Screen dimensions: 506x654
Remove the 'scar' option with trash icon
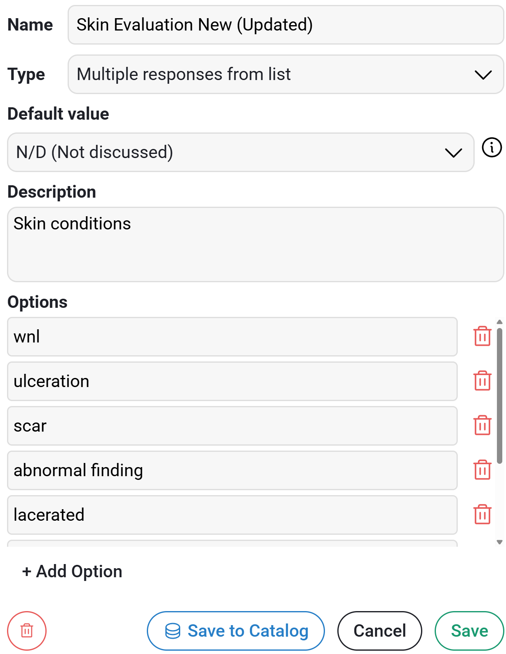(x=482, y=425)
